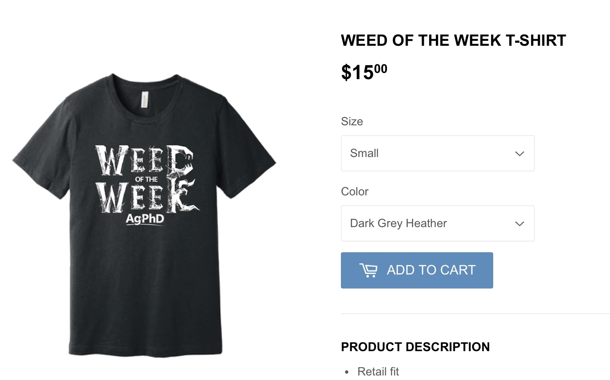The height and width of the screenshot is (380, 610).
Task: Open the Color dropdown menu
Action: [437, 223]
